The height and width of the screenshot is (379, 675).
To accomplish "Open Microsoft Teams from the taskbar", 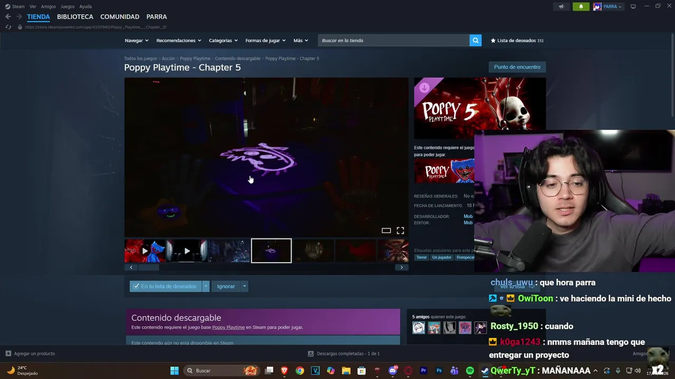I will click(x=454, y=371).
